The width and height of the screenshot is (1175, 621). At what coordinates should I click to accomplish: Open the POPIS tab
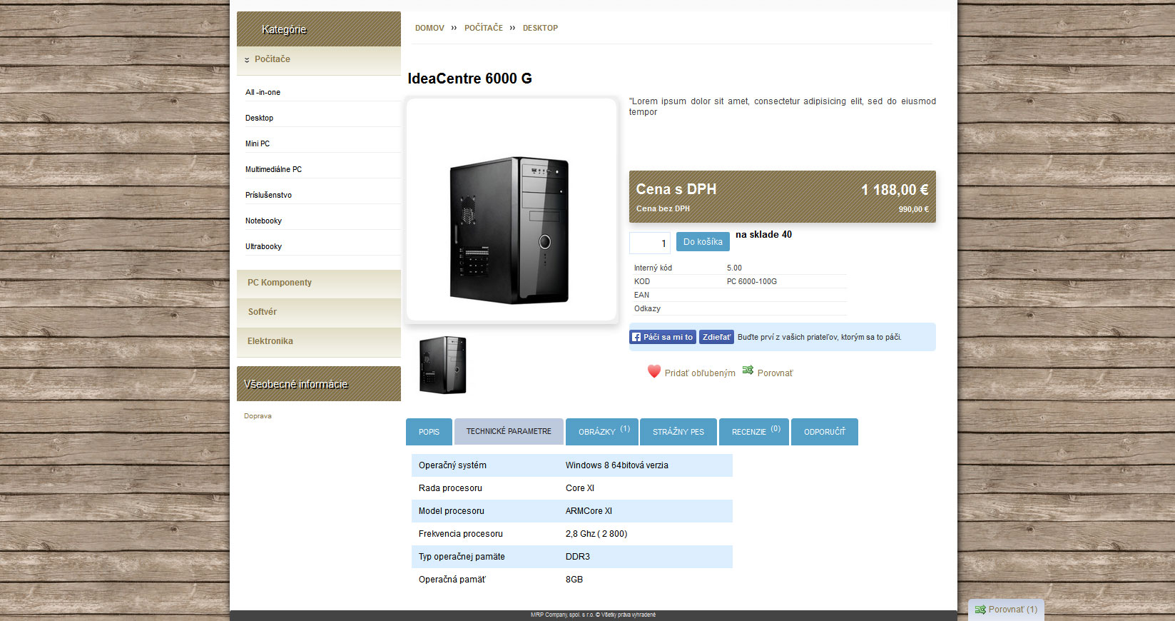point(429,432)
